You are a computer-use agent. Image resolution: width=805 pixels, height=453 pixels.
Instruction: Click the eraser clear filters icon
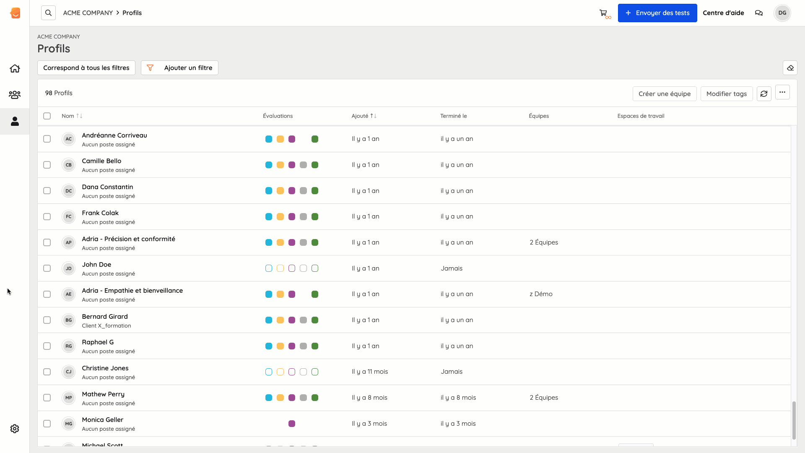tap(790, 68)
